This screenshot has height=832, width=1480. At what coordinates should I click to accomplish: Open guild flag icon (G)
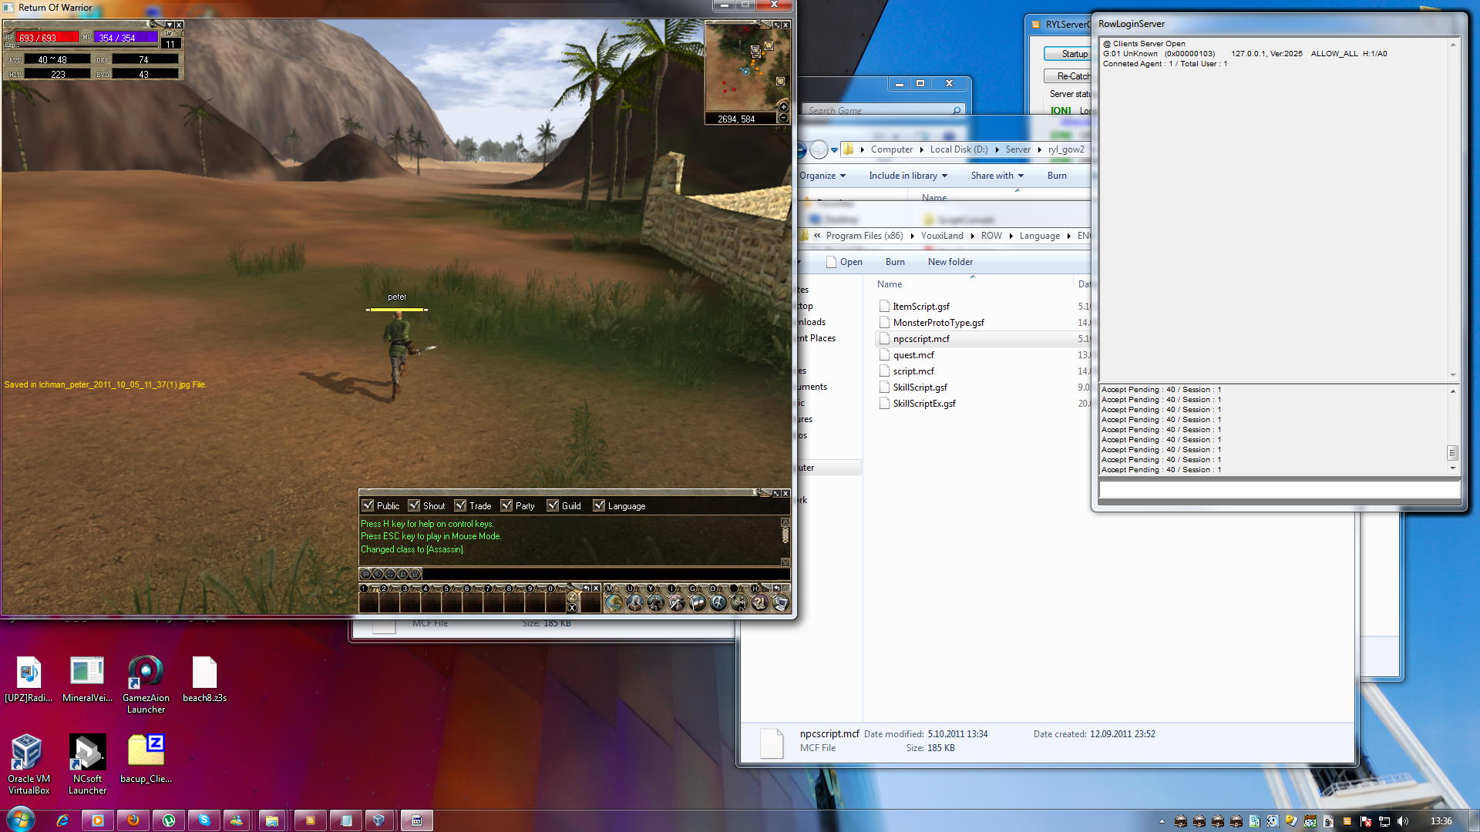tap(697, 602)
